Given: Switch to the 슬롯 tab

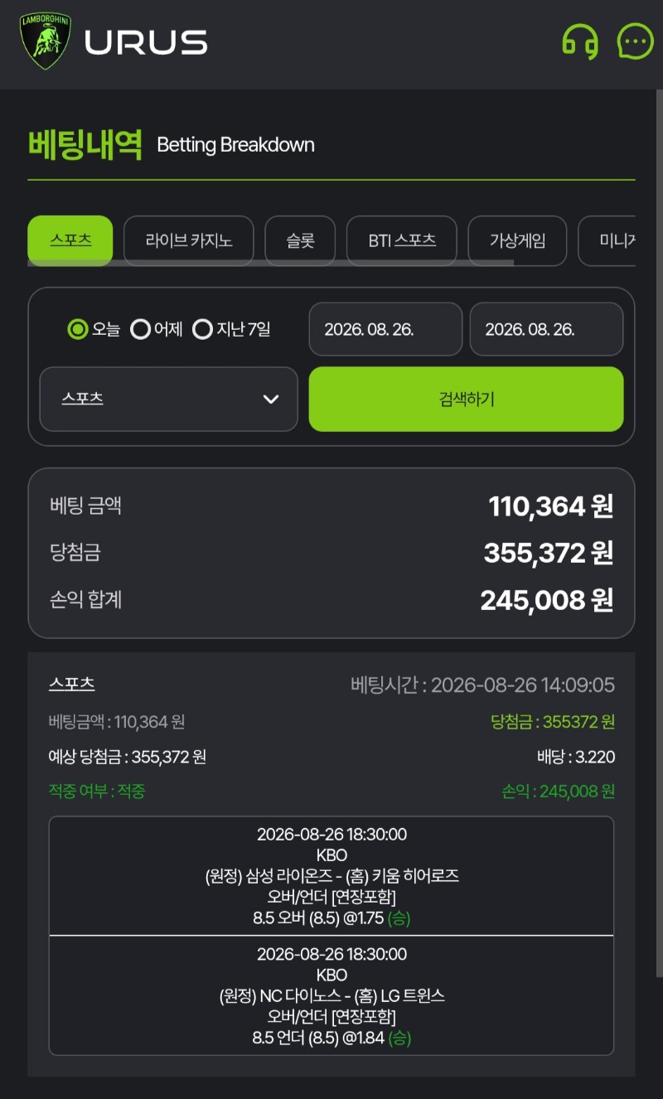Looking at the screenshot, I should 300,240.
